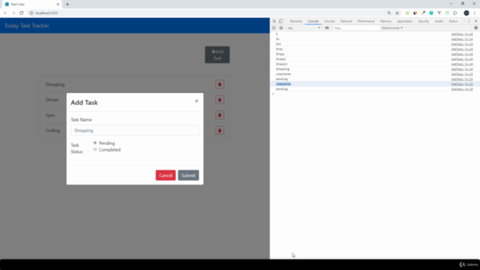Select the React App browser tab

point(32,4)
